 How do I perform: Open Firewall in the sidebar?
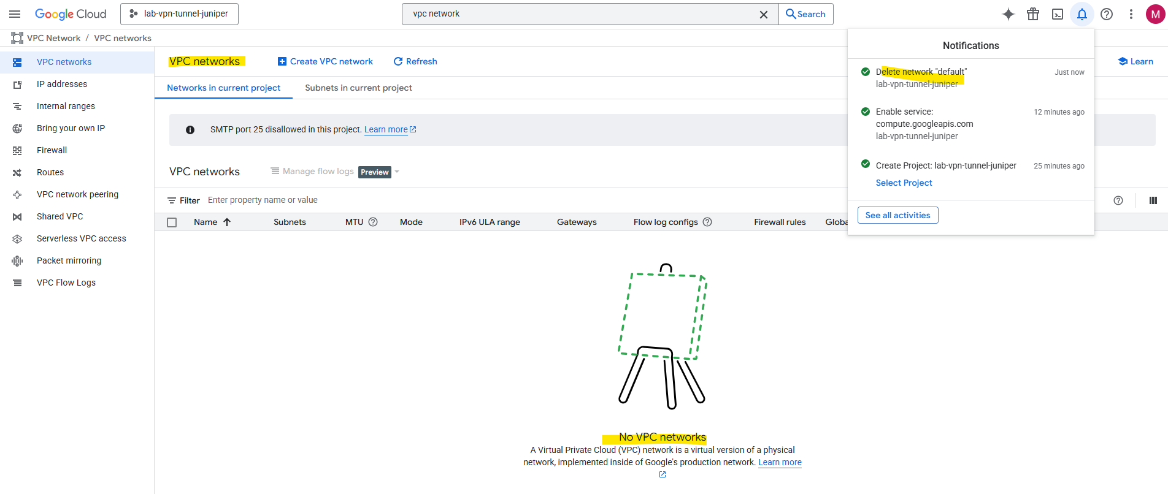point(77,150)
